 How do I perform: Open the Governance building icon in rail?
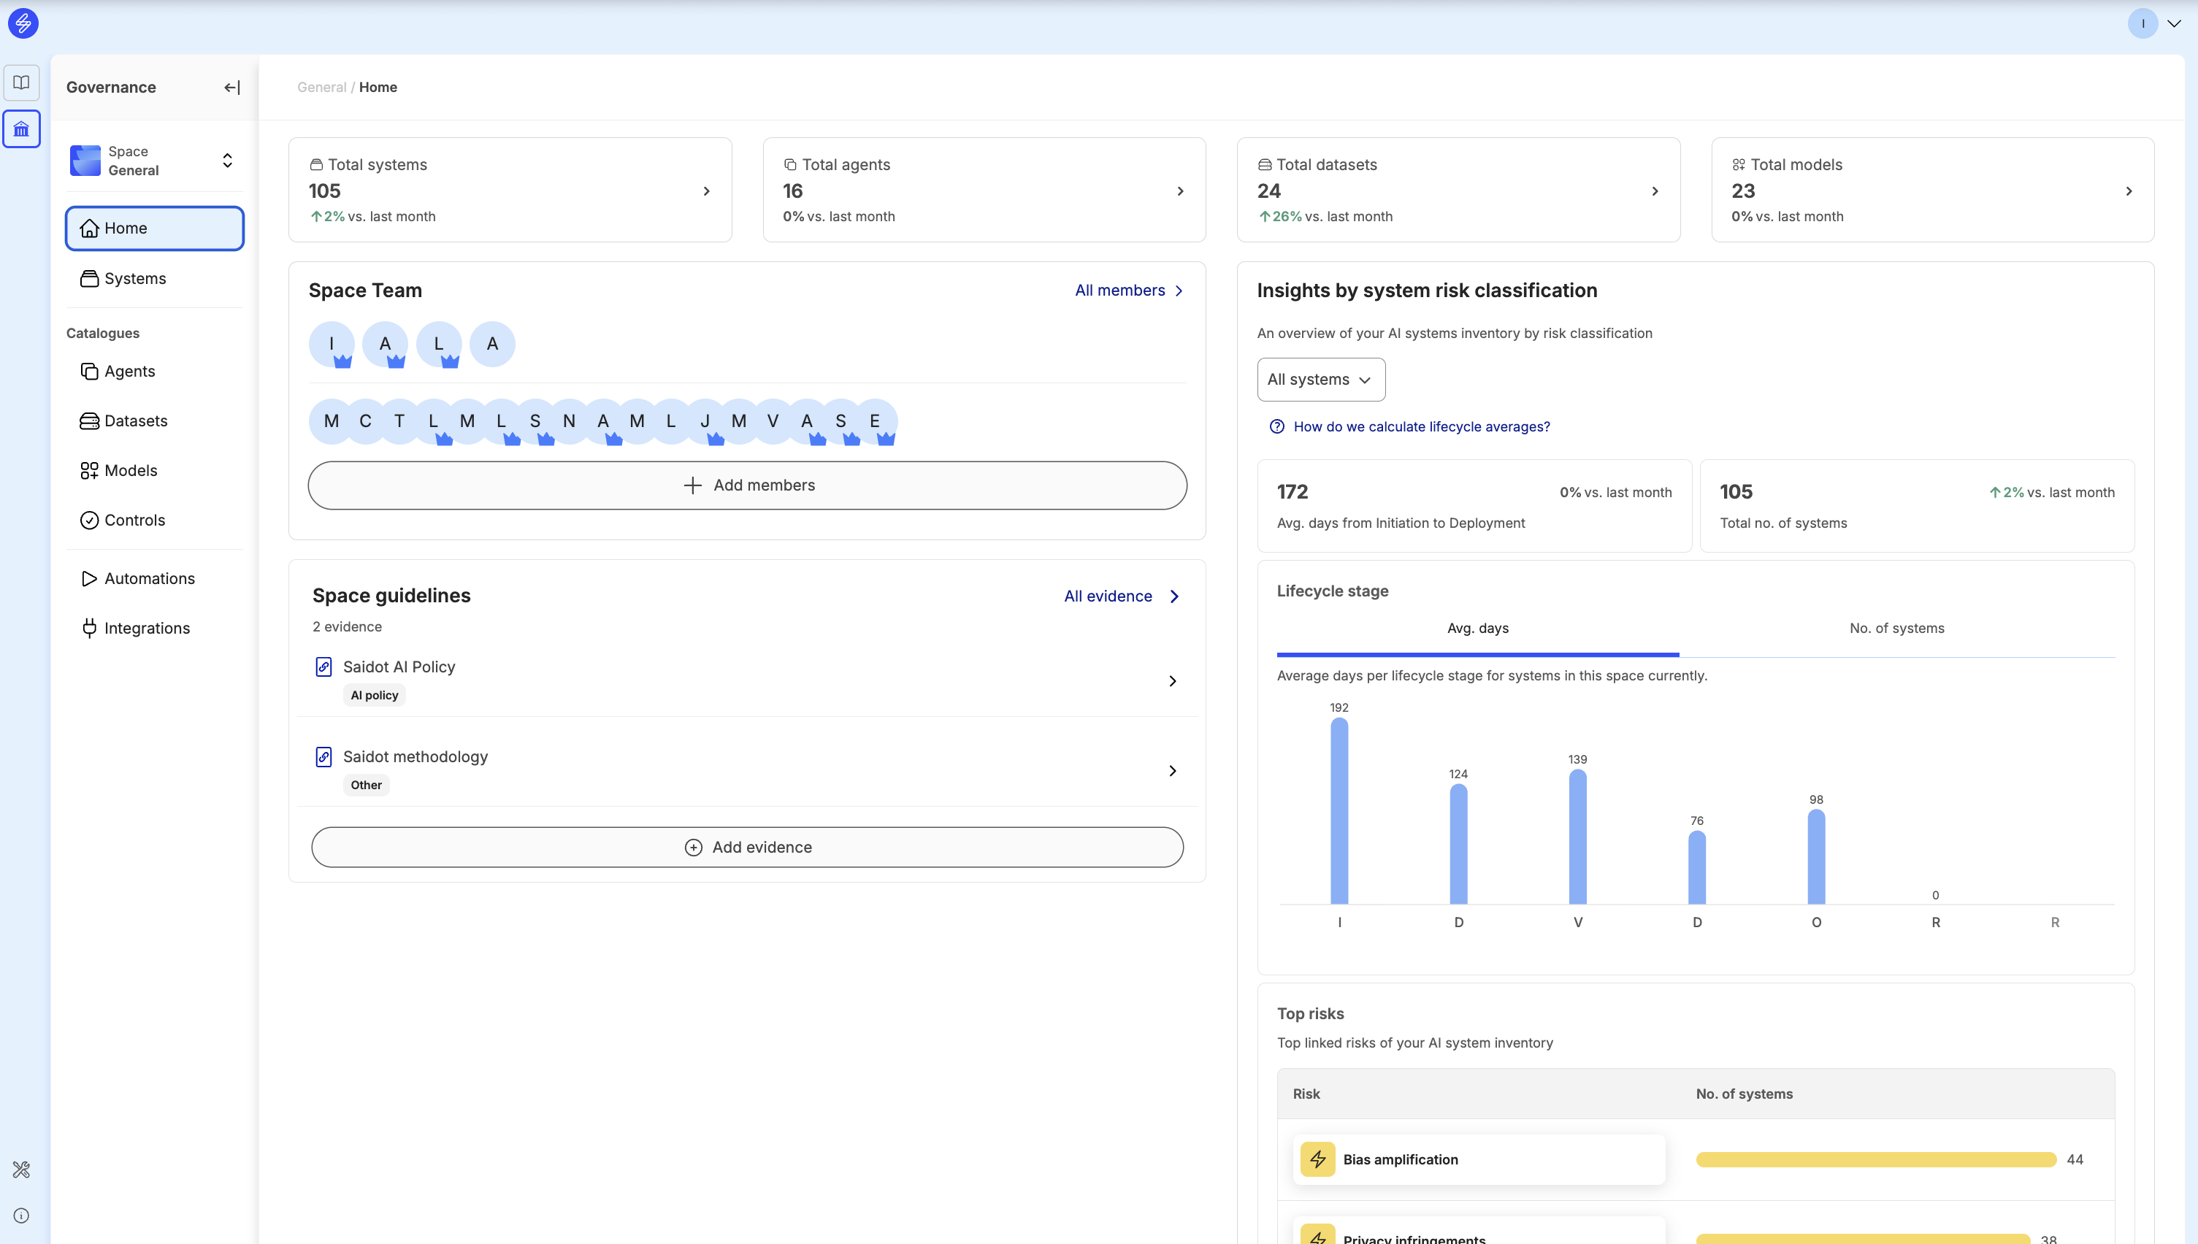coord(21,129)
